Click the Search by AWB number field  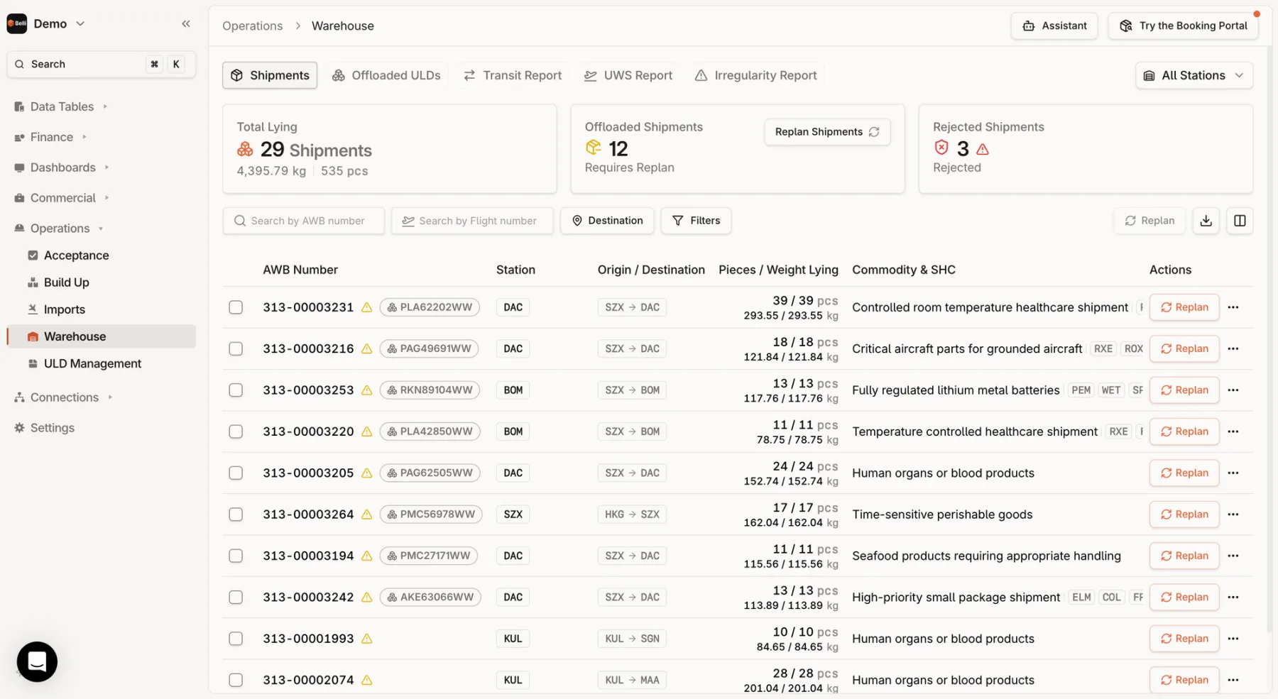pos(303,221)
